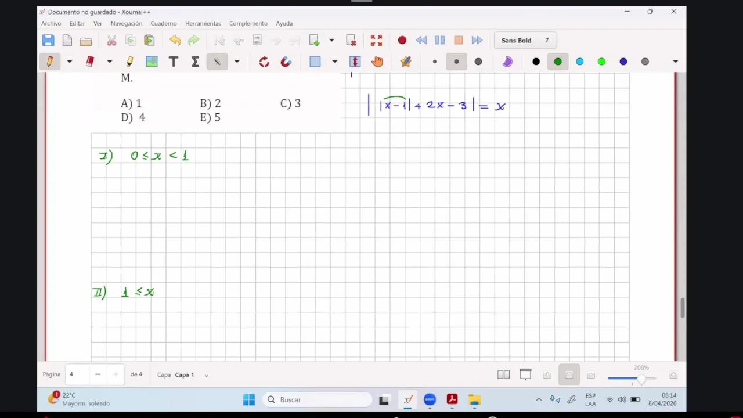Open the Herramientas menu
Screen dimensions: 743x418
coord(203,23)
